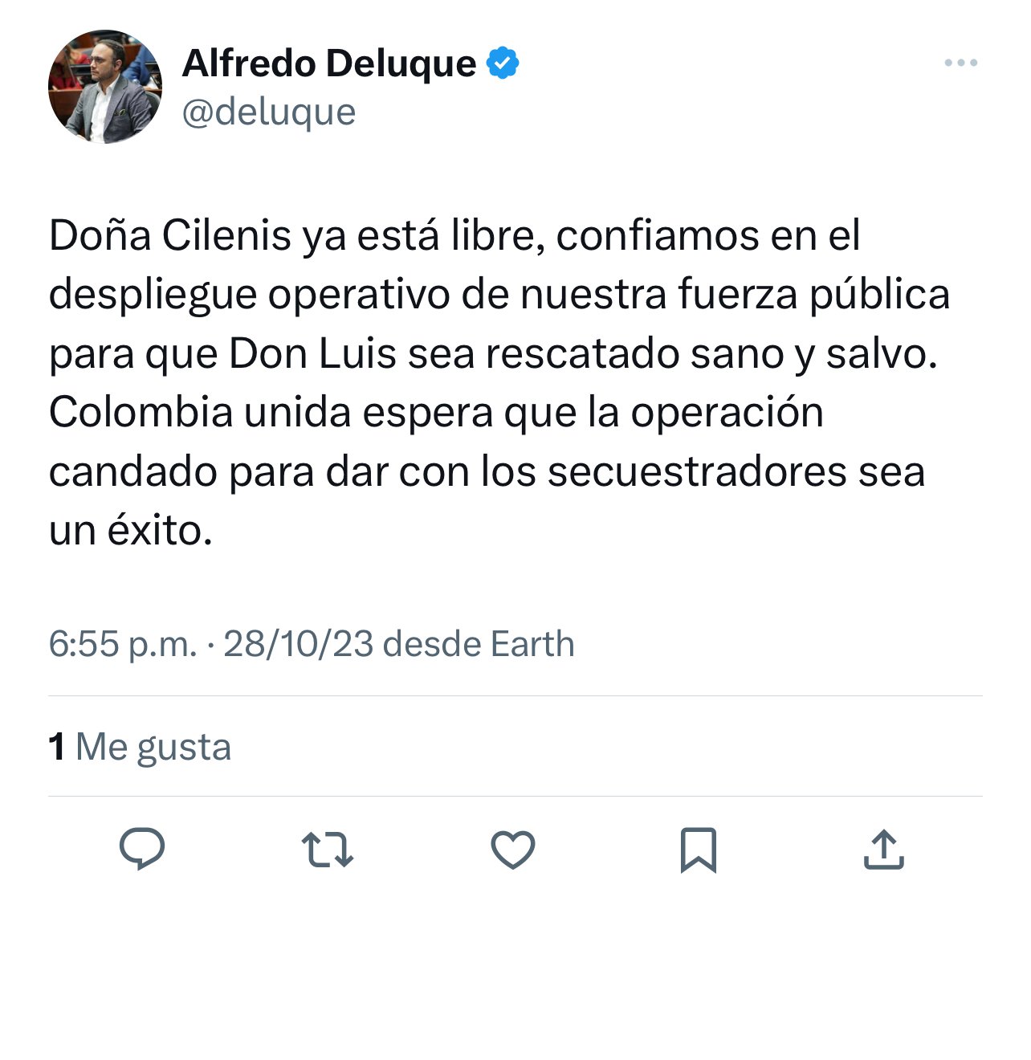
Task: Open the three-dot more options menu
Action: pyautogui.click(x=960, y=63)
